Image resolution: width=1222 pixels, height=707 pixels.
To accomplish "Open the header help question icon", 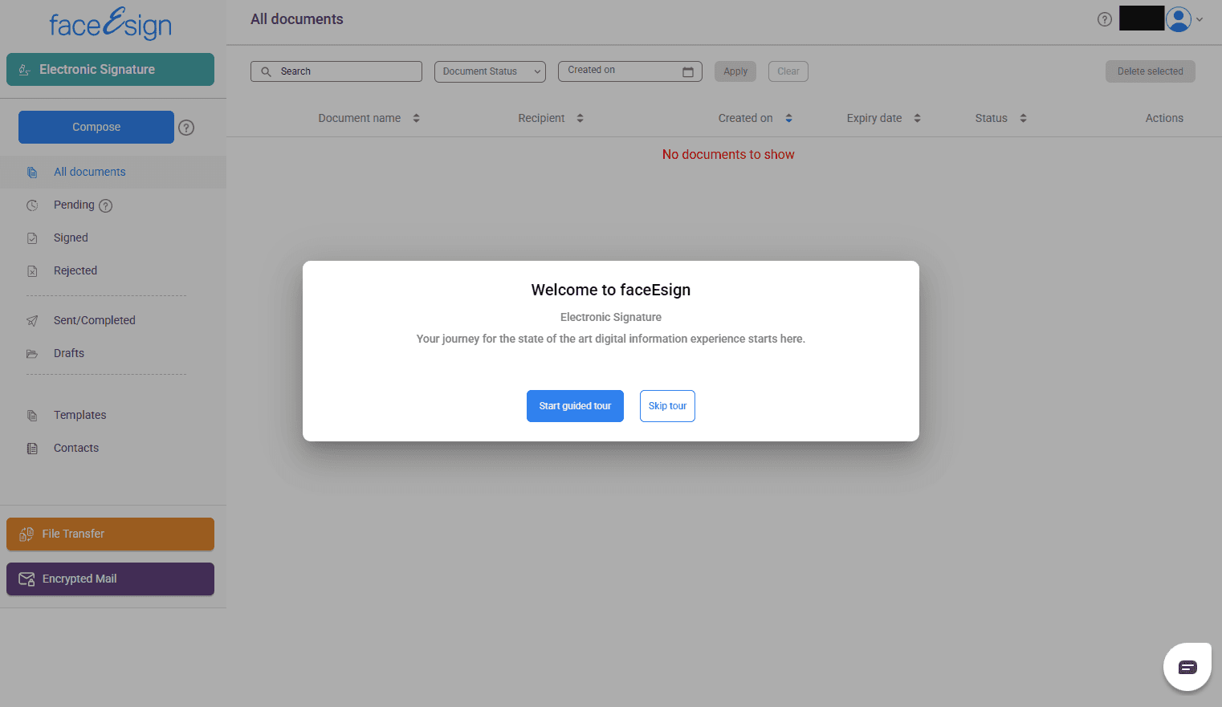I will pos(1105,19).
